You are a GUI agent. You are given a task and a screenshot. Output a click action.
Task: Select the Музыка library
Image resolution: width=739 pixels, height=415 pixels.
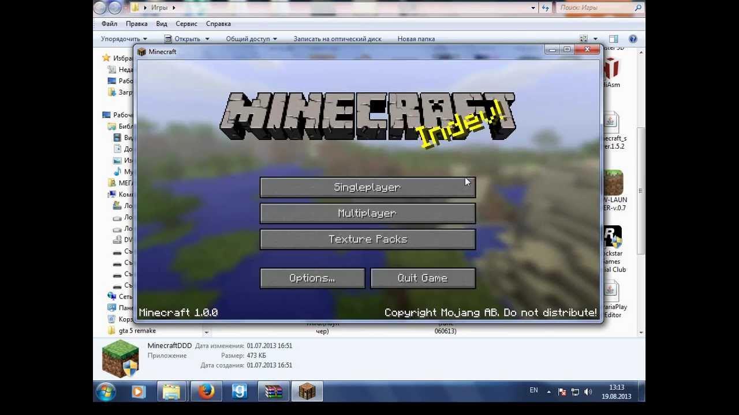point(123,172)
